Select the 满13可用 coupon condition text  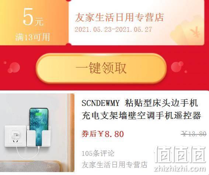coord(32,37)
